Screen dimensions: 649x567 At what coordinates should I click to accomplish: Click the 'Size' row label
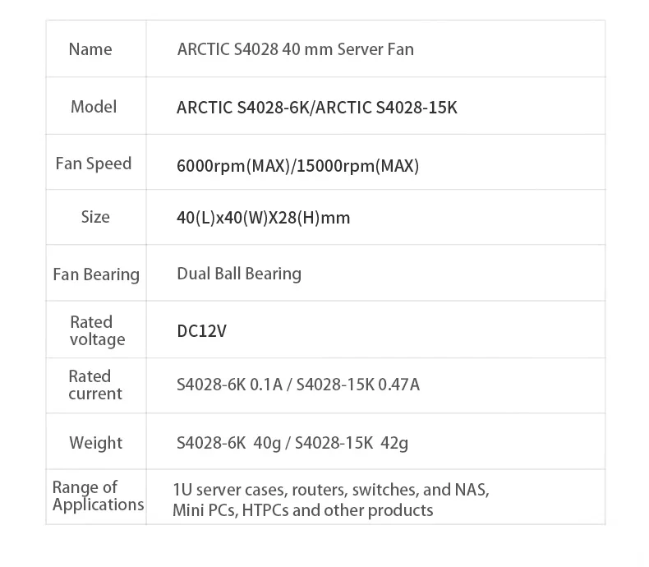(95, 217)
